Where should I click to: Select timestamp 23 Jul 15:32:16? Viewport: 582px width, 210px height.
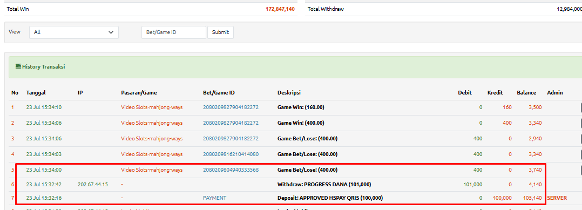pos(44,198)
